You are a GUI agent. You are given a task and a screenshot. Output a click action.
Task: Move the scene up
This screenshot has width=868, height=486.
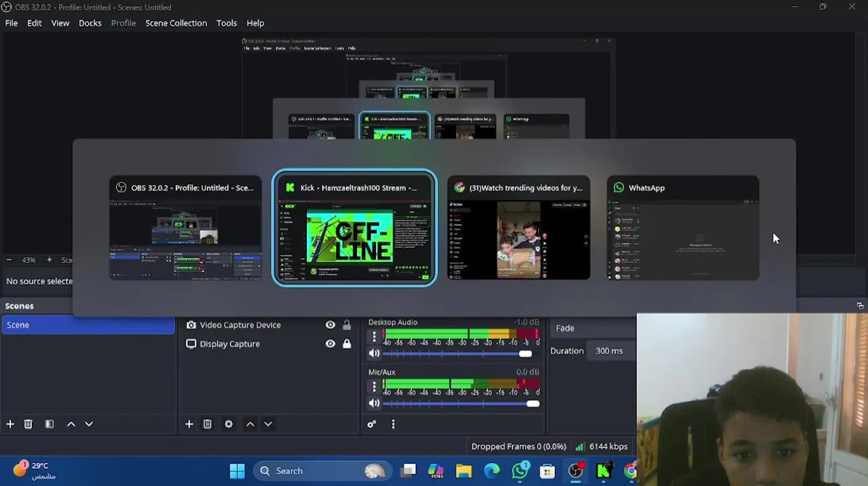pyautogui.click(x=71, y=424)
